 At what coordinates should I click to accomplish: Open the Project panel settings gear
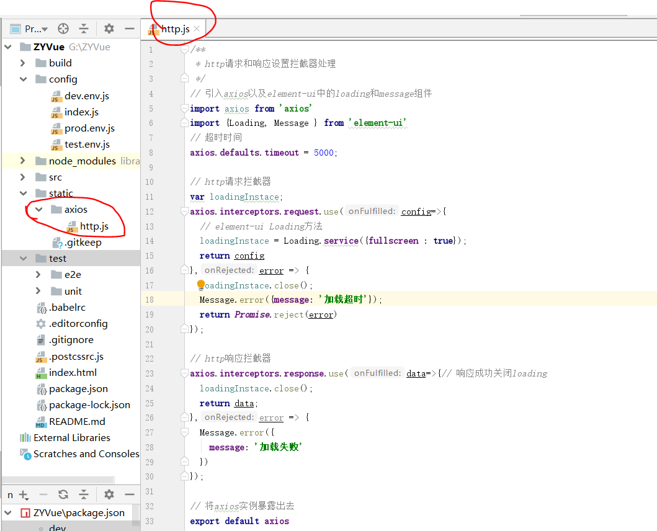[x=107, y=28]
